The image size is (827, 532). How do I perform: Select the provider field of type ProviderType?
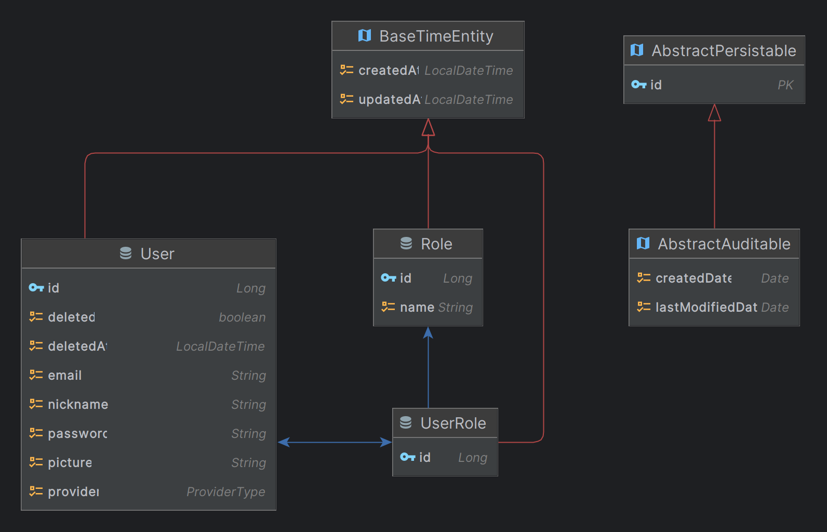[149, 491]
